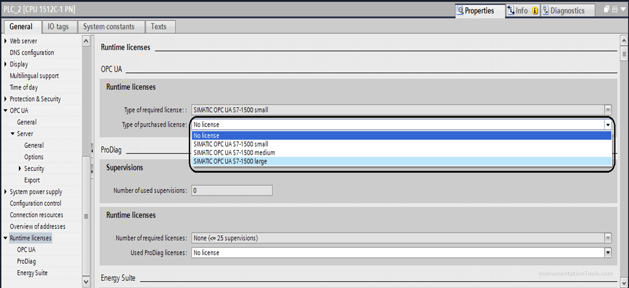Select OPC UA under Runtime licenses
The image size is (629, 288).
[x=26, y=250]
